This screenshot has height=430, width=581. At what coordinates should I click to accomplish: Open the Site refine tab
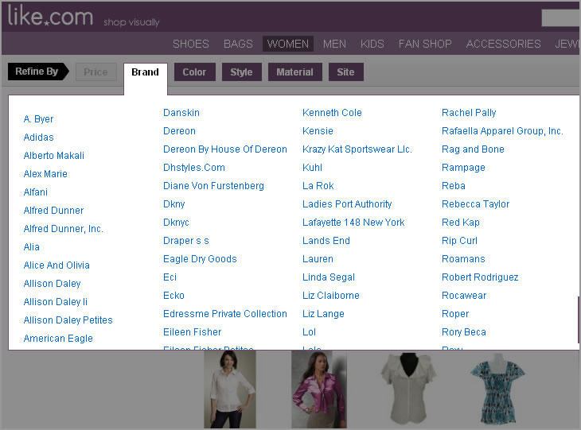click(345, 72)
